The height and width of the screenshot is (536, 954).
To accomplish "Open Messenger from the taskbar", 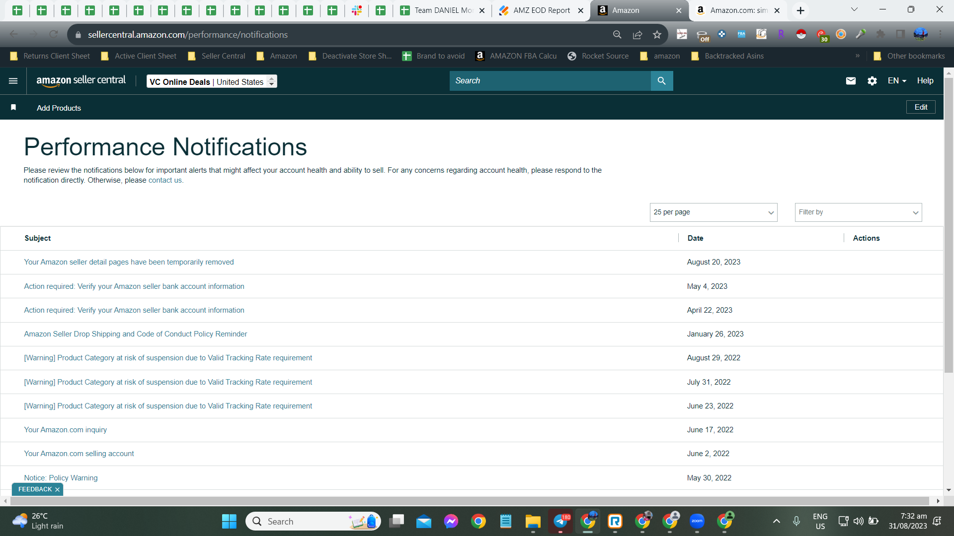I will pos(451,521).
